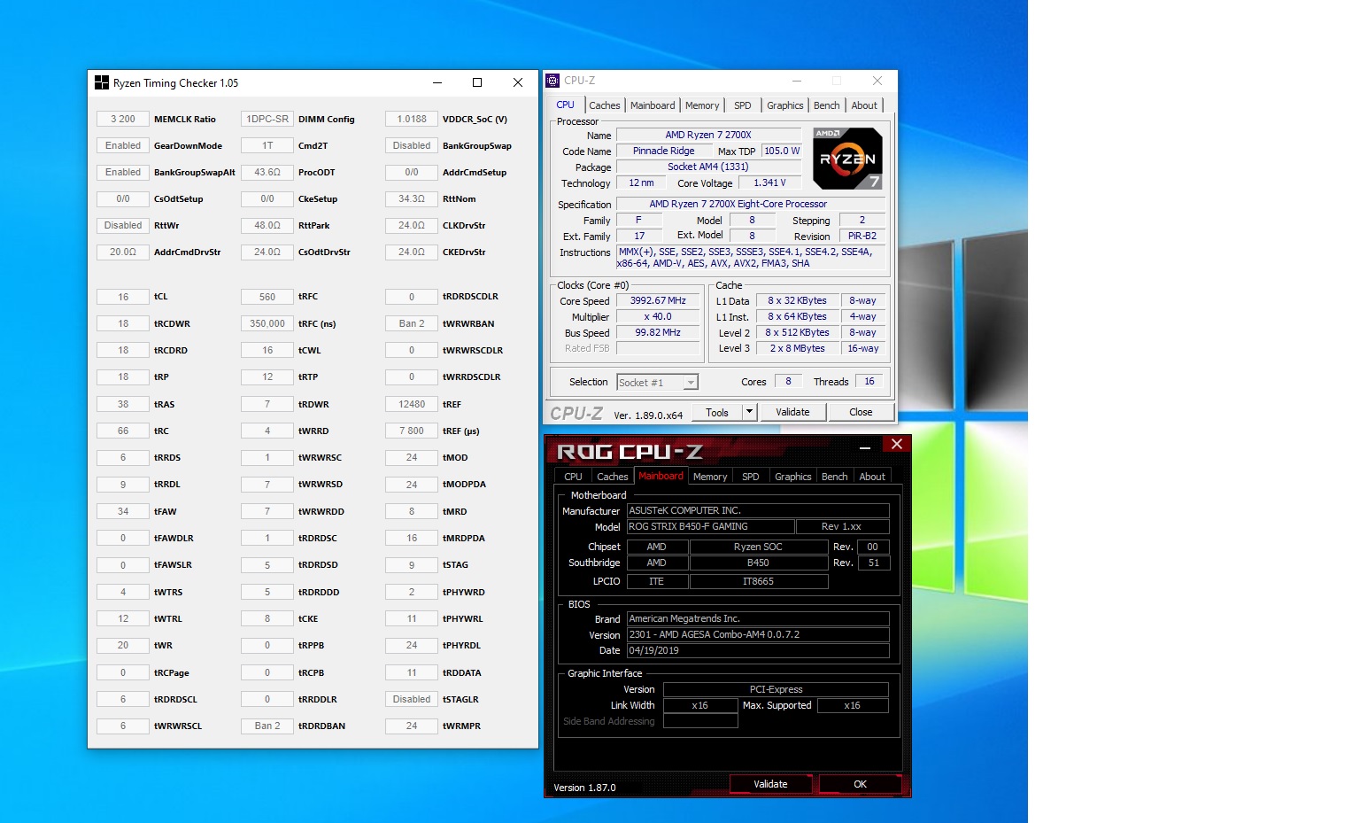Open the Socket #1 selection combo box

657,382
